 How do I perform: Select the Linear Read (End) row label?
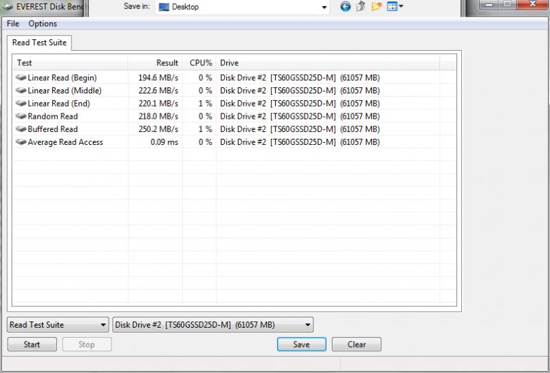click(x=58, y=104)
